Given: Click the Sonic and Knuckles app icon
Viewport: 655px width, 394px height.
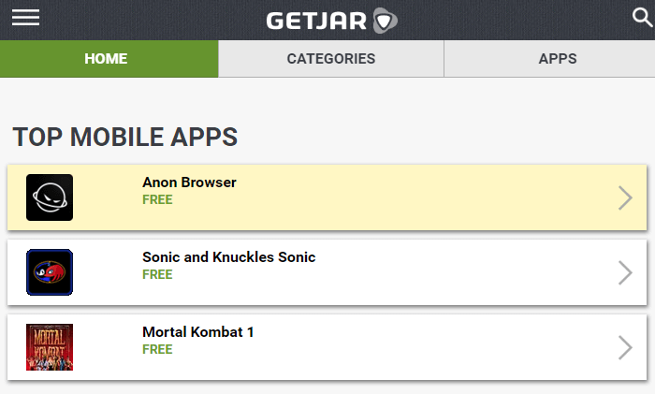Looking at the screenshot, I should point(50,272).
